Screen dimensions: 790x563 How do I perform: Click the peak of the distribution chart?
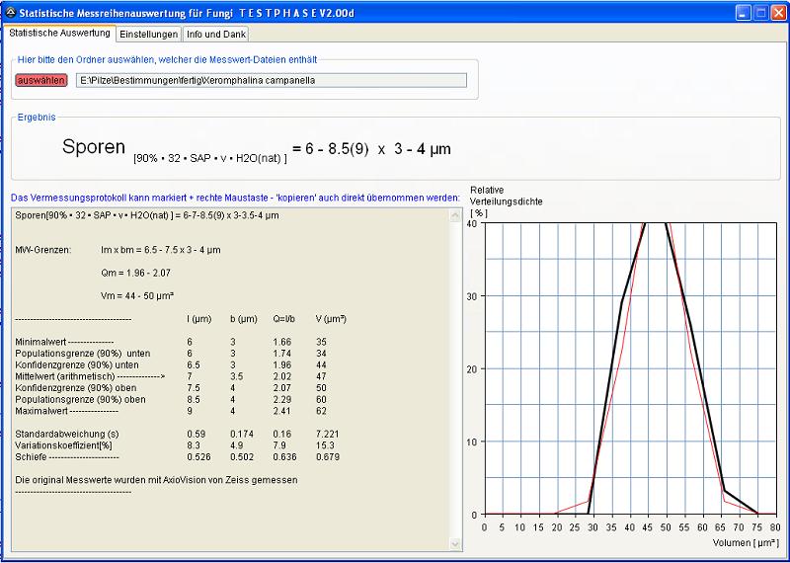657,227
